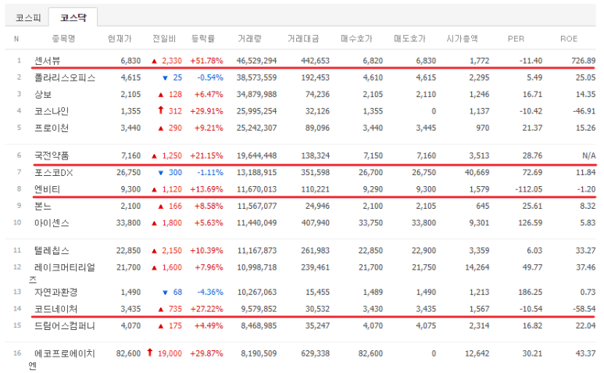Click the ROE column header

pos(569,38)
